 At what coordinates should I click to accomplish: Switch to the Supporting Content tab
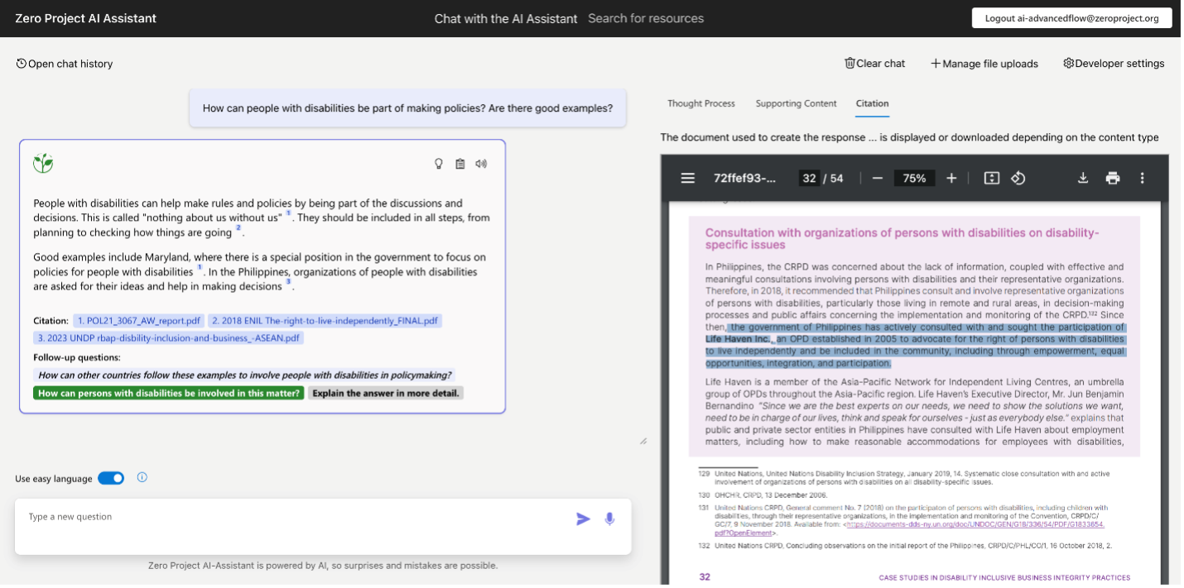(796, 103)
